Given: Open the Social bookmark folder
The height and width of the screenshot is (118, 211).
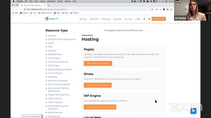Looking at the screenshot, I should click(65, 13).
